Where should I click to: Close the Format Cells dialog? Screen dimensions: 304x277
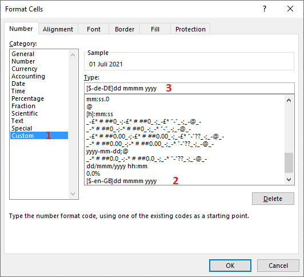coord(290,9)
